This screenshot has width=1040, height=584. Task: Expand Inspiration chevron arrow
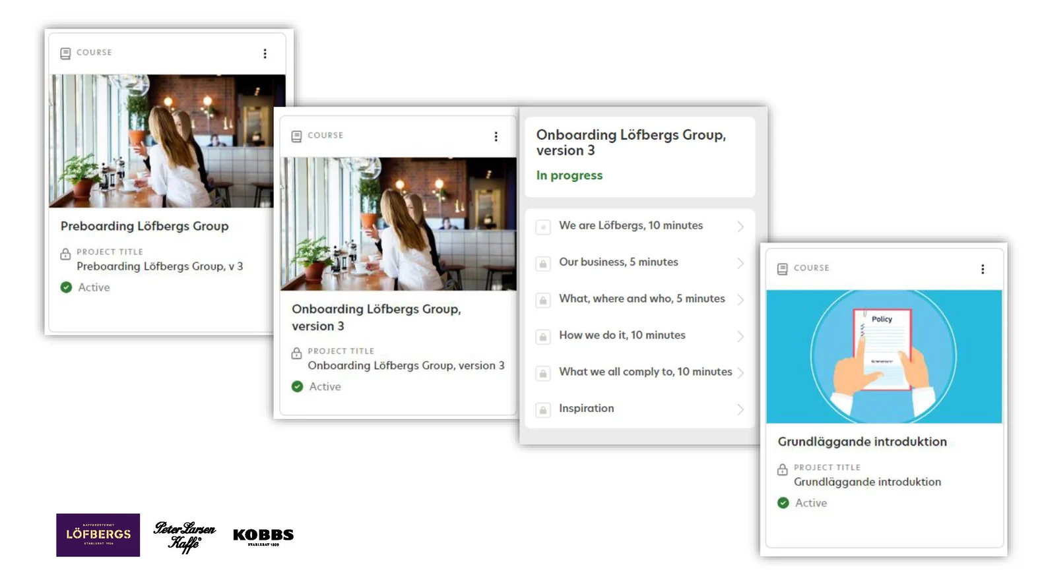click(740, 409)
